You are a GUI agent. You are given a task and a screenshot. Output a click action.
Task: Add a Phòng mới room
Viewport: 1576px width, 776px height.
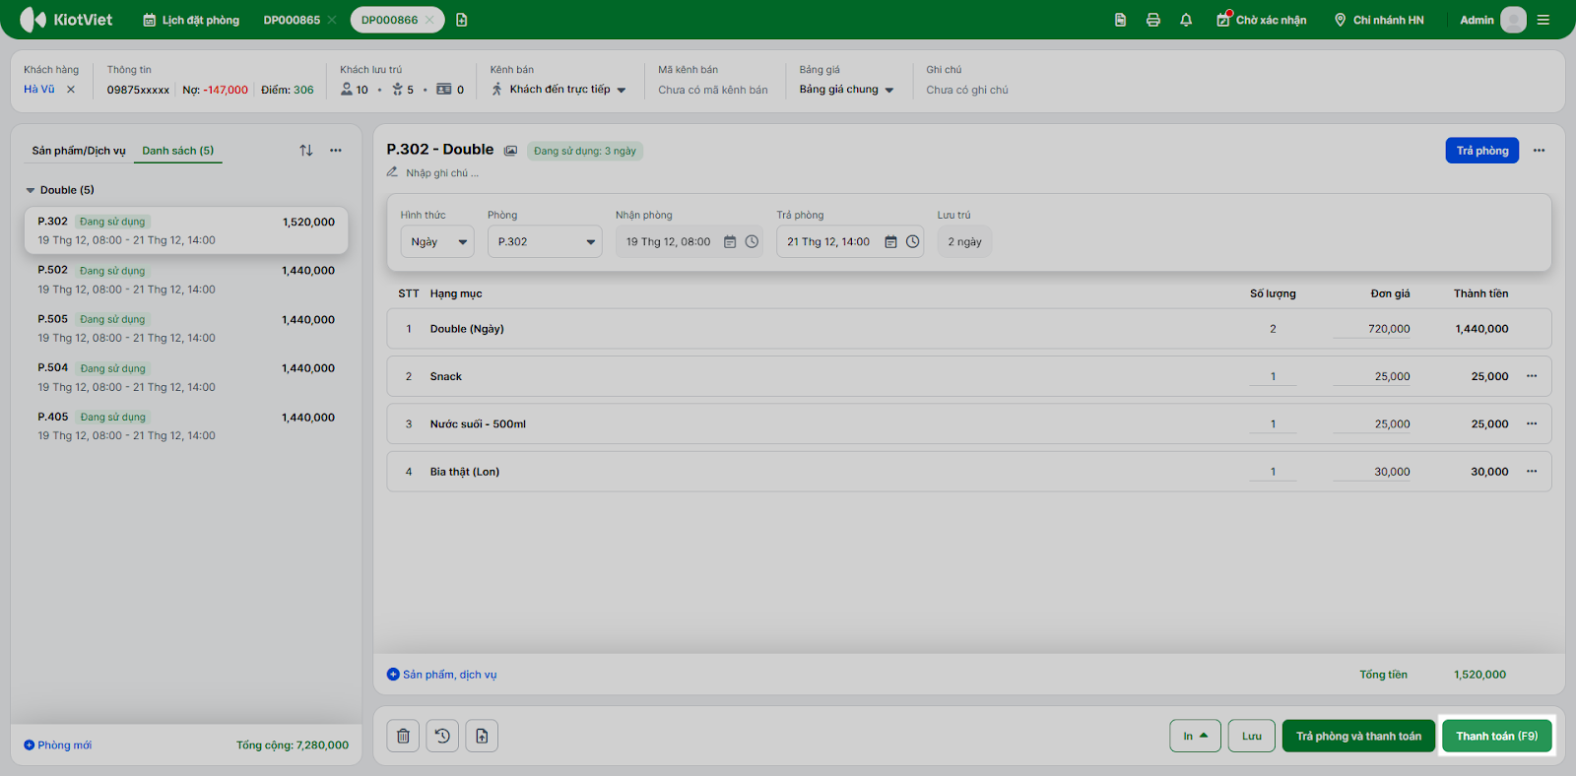point(58,745)
